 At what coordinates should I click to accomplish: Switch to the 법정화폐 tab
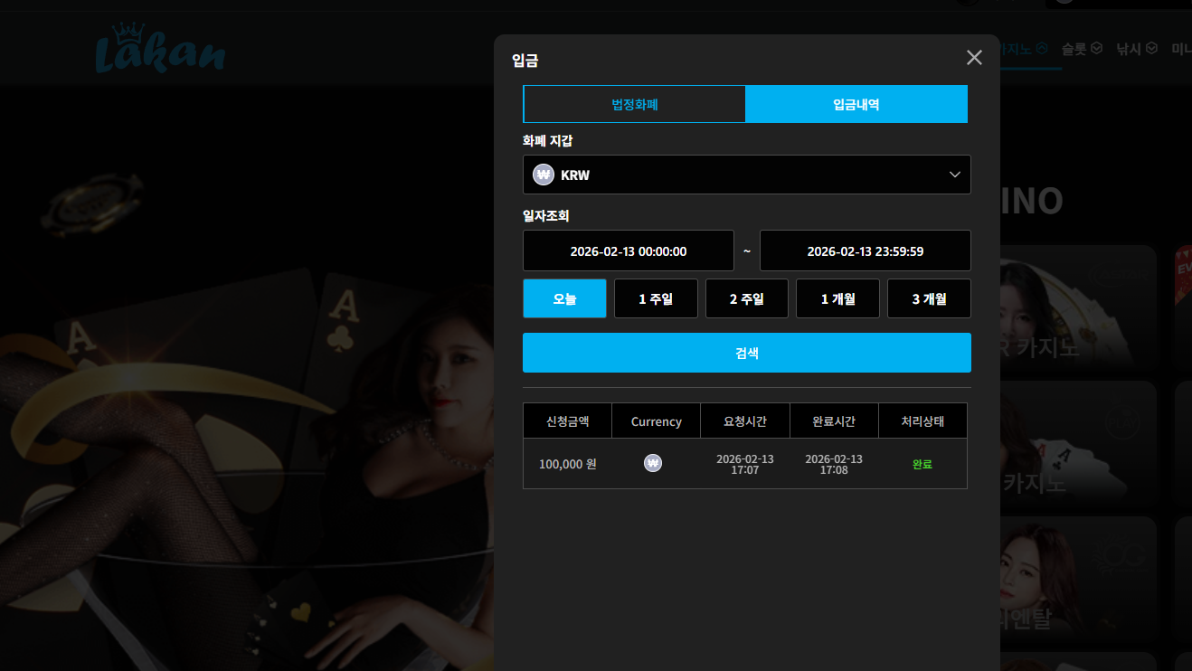coord(634,104)
